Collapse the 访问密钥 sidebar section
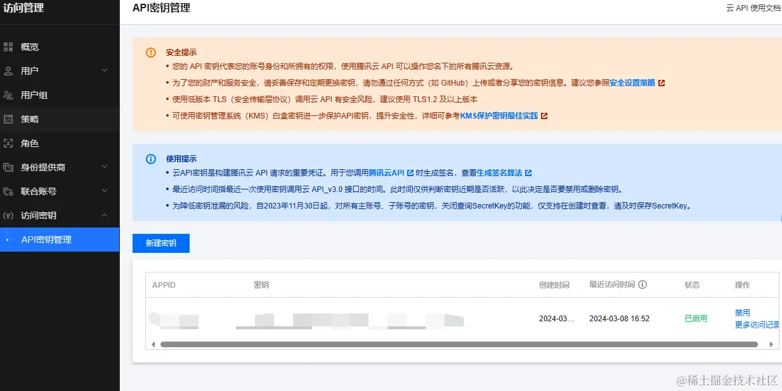This screenshot has height=391, width=782. coord(105,215)
